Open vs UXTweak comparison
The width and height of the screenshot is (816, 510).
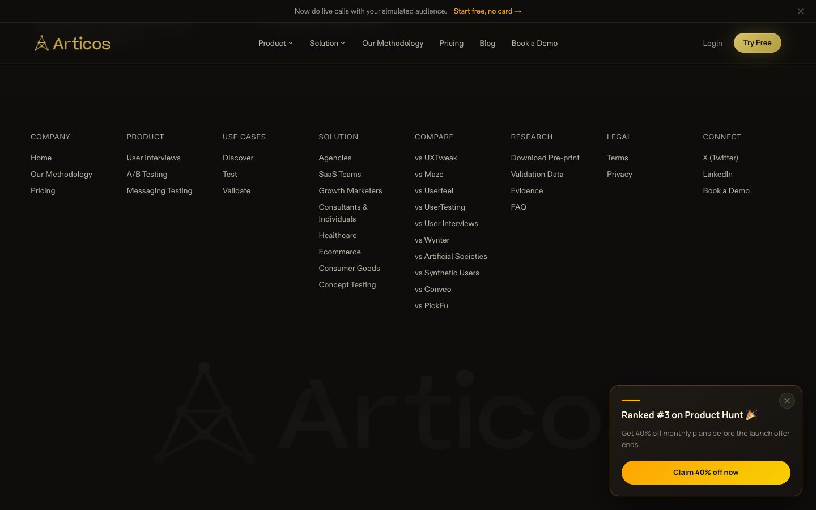click(x=436, y=158)
